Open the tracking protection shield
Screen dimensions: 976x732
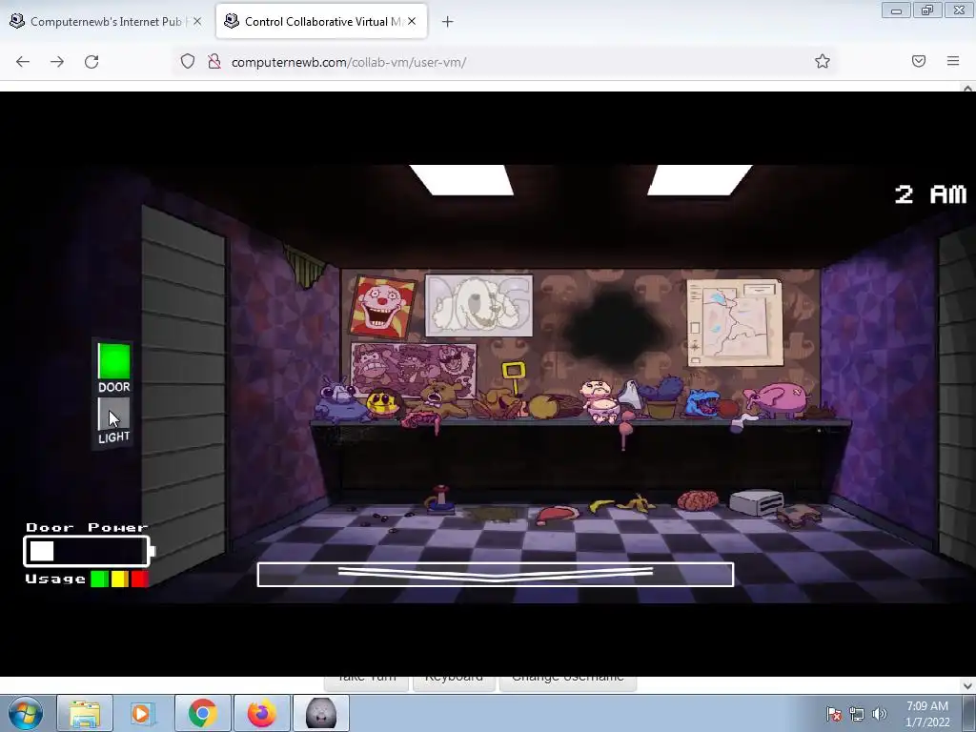tap(188, 62)
